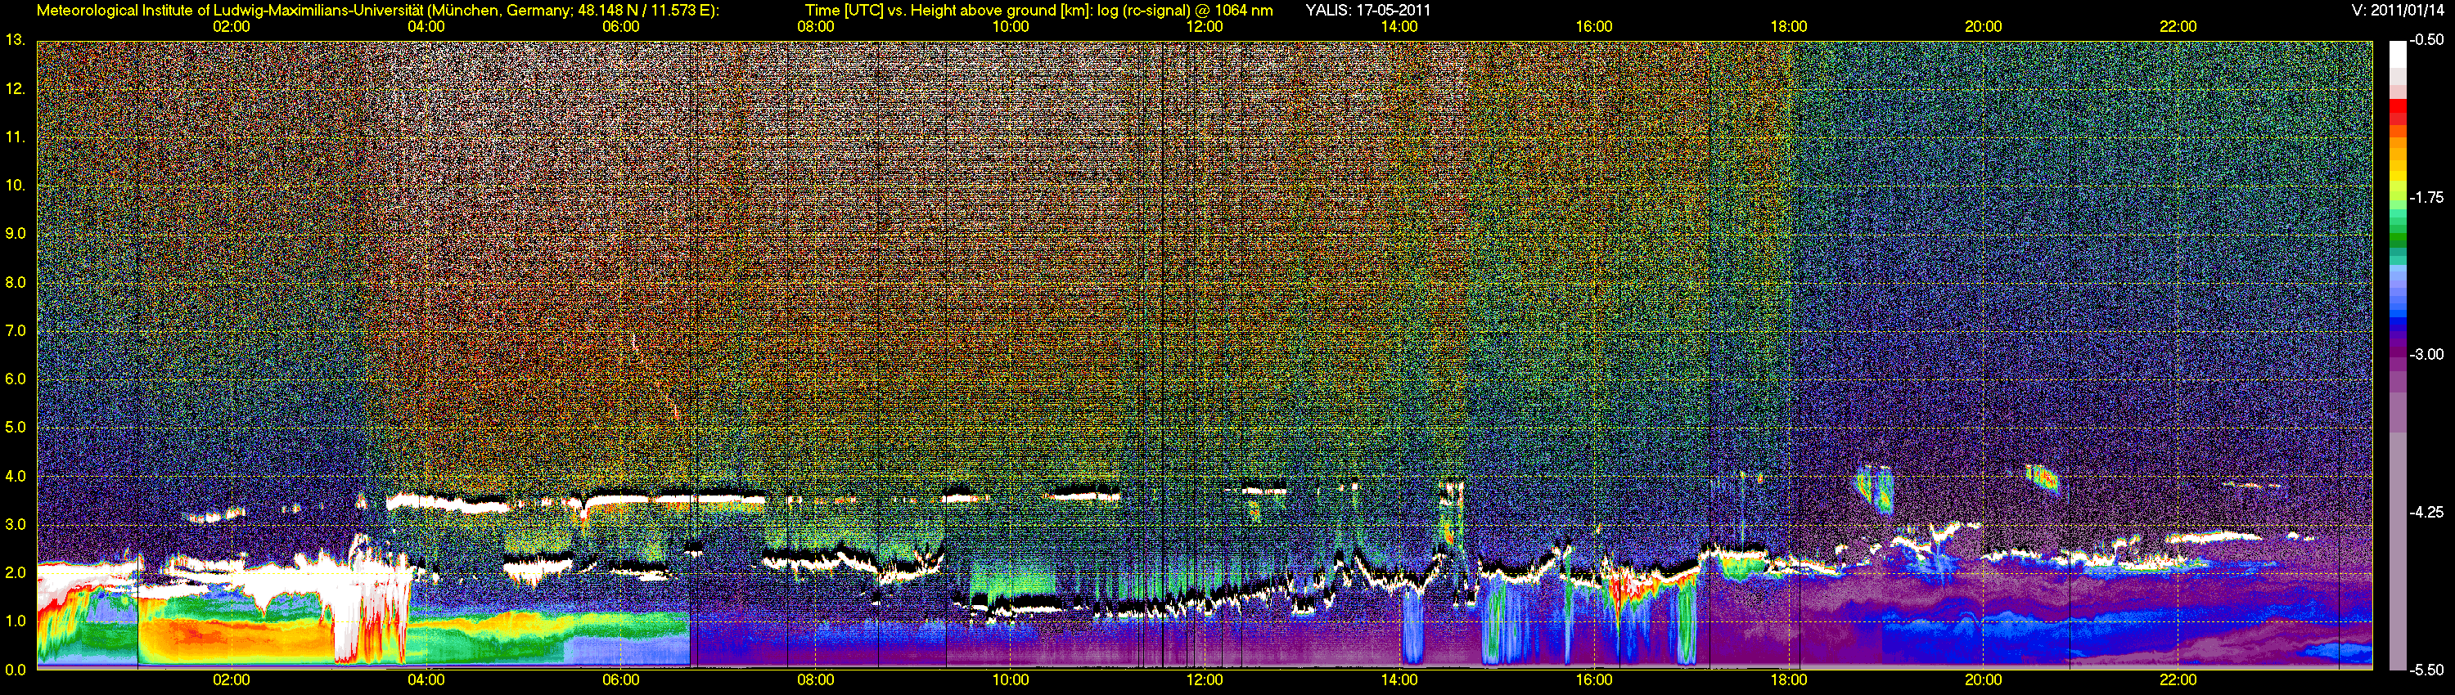Click the '4.0' height axis label

point(16,476)
